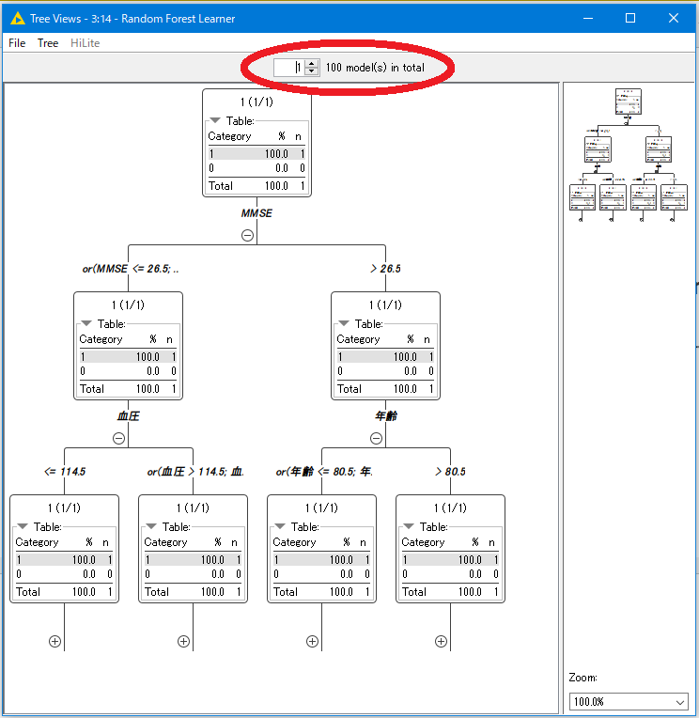This screenshot has width=699, height=718.
Task: Open the HiLite menu
Action: point(85,43)
